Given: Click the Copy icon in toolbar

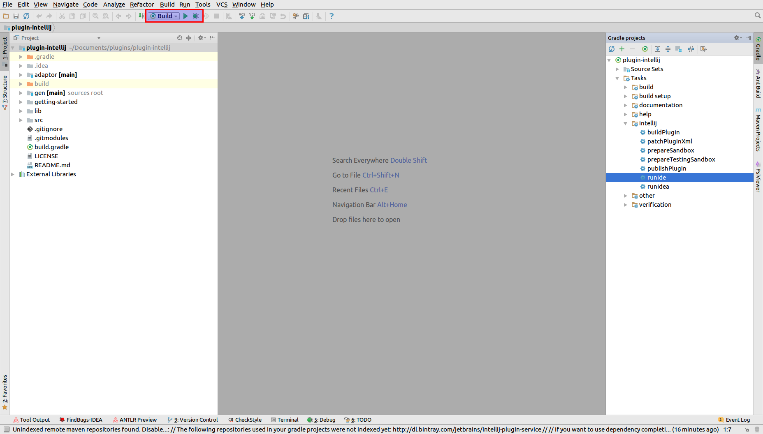Looking at the screenshot, I should tap(72, 16).
